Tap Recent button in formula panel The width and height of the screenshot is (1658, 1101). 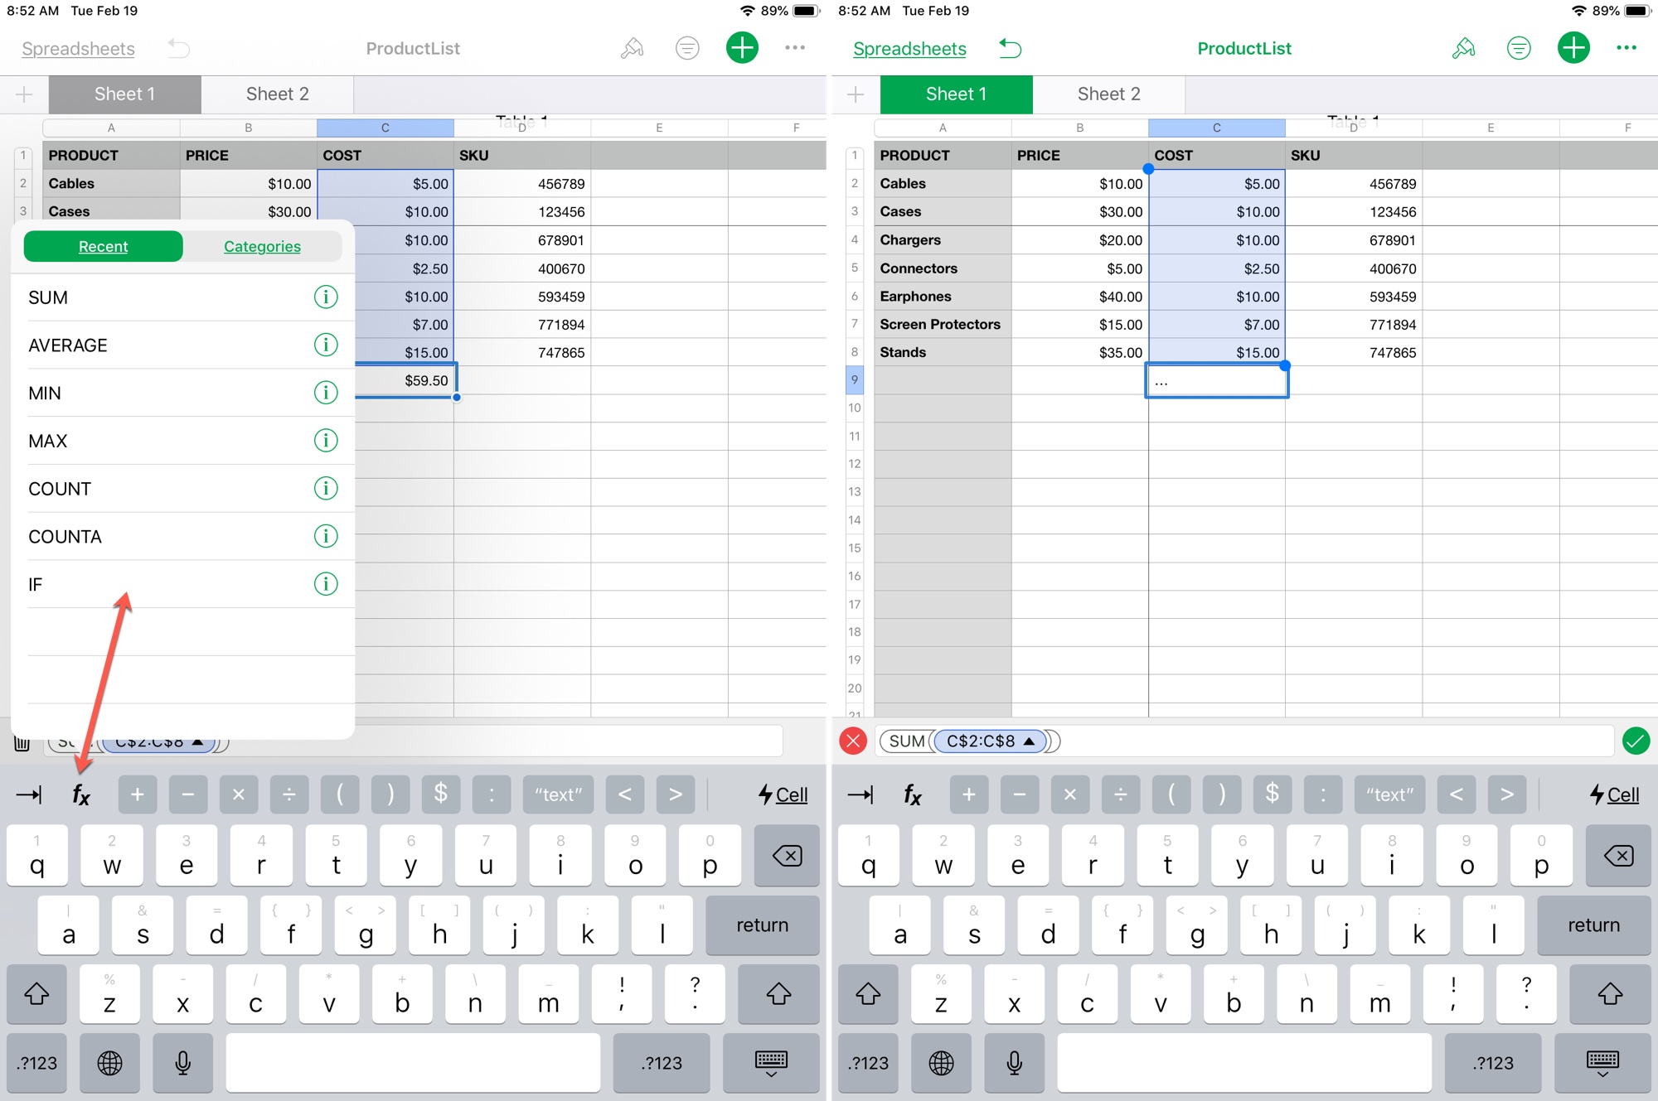[x=102, y=246]
